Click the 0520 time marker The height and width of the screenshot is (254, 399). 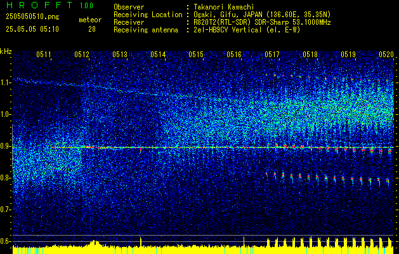click(x=386, y=54)
